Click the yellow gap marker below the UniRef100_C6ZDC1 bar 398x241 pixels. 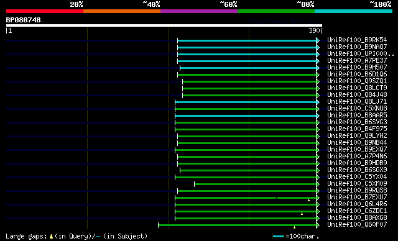pyautogui.click(x=302, y=214)
